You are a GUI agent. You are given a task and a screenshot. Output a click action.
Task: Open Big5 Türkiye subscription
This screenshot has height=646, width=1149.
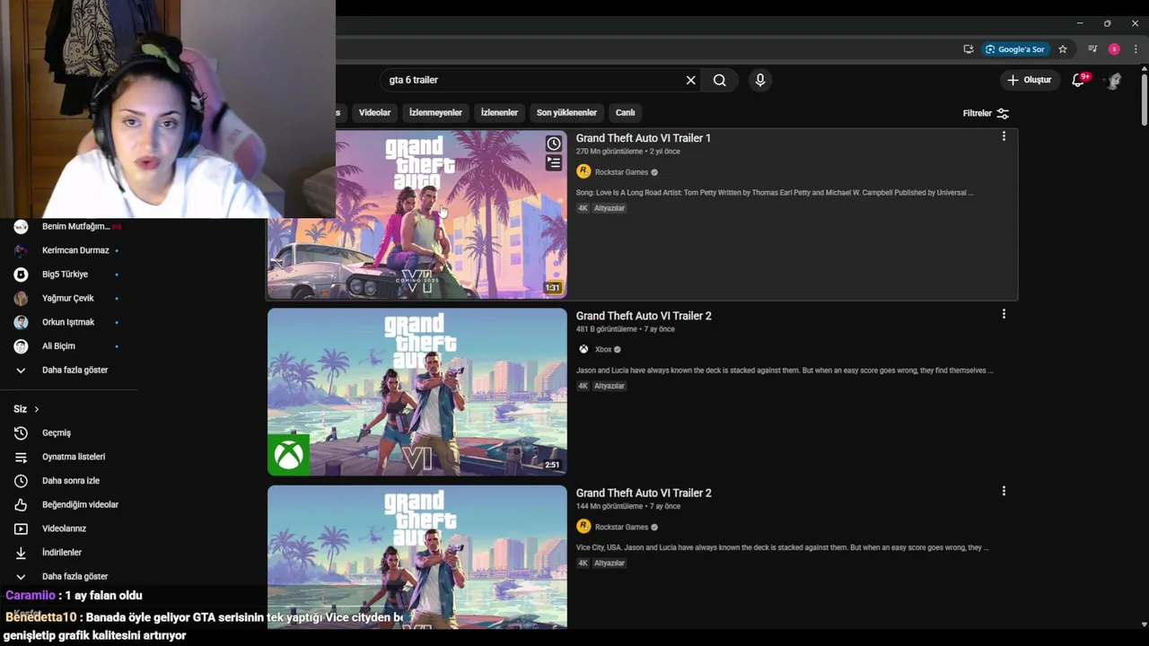coord(67,275)
